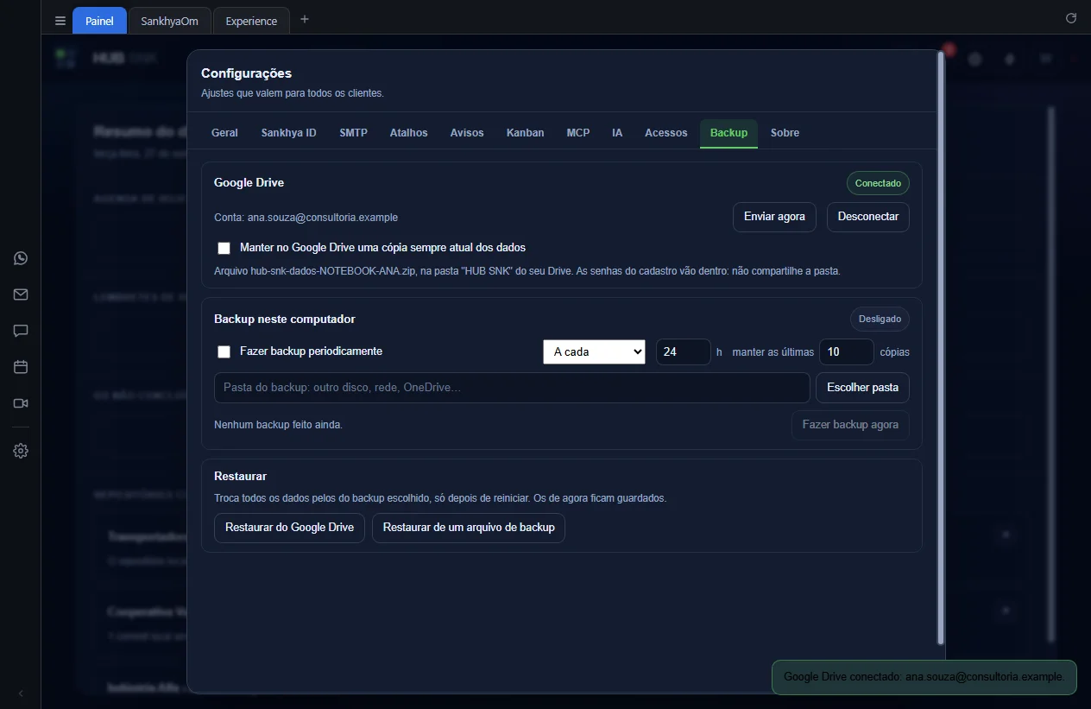The image size is (1091, 709).
Task: Collapse the sidebar with the bottom chevron
Action: pos(21,693)
